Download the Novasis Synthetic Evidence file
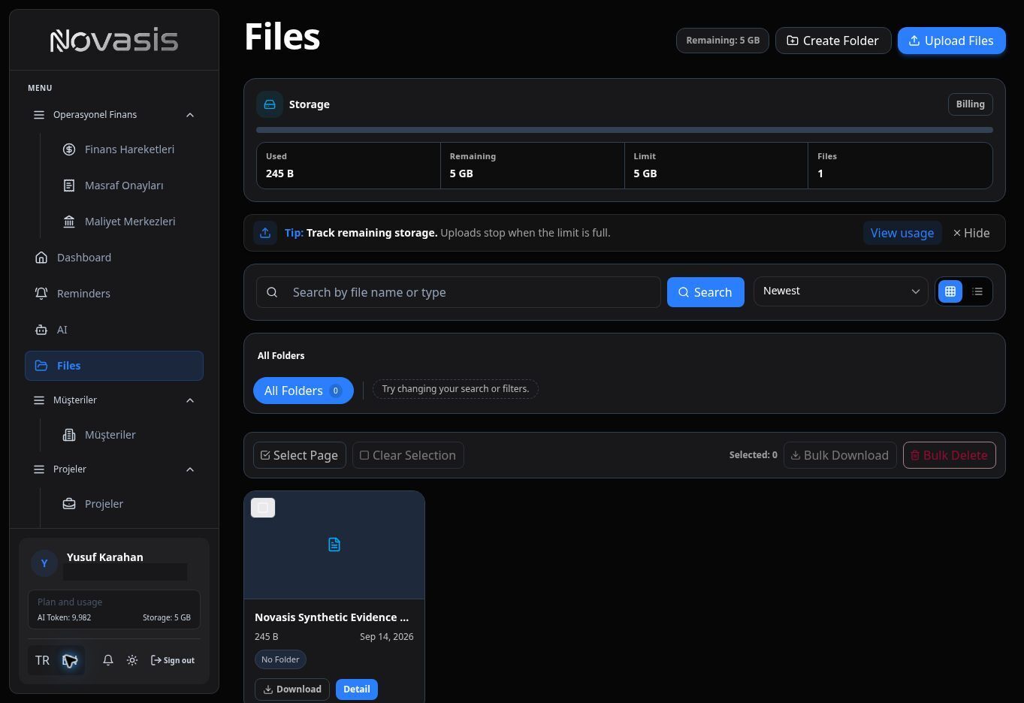Image resolution: width=1024 pixels, height=703 pixels. [292, 689]
